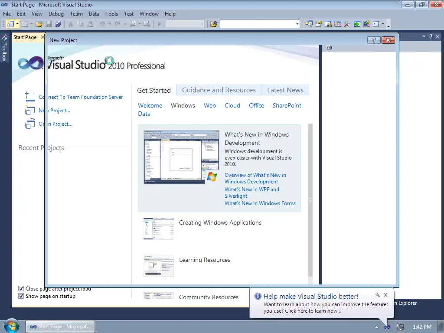Open the File menu
This screenshot has height=333, width=444.
point(7,13)
